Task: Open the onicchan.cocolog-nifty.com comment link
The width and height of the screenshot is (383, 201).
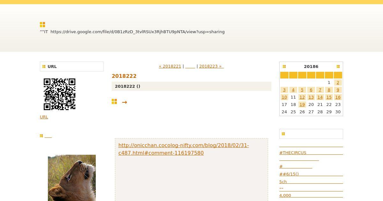Action: tap(184, 149)
